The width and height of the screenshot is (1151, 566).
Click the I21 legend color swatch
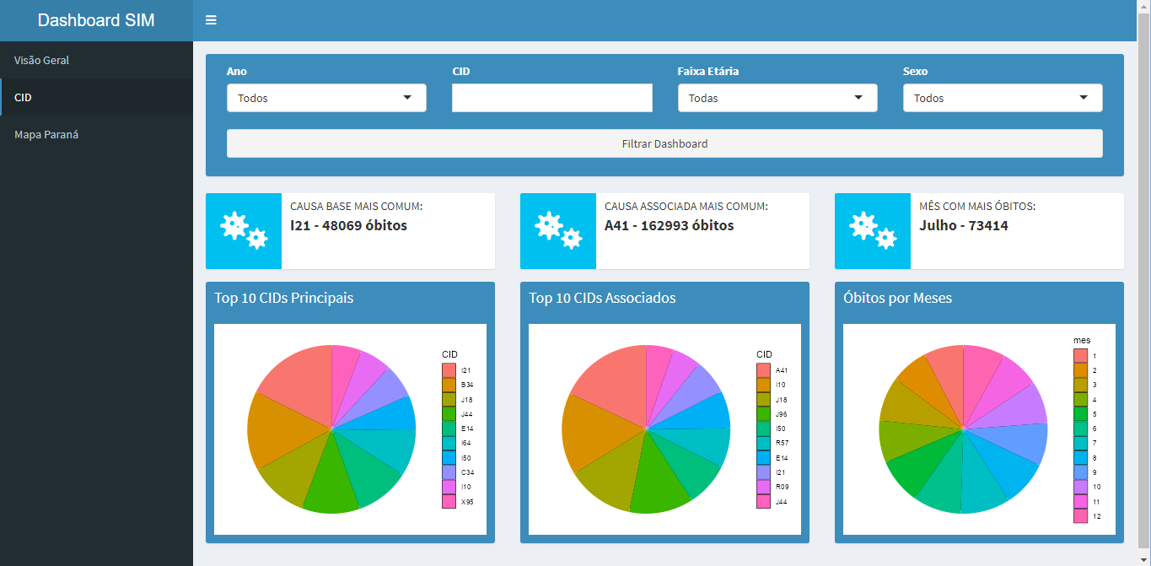point(449,370)
